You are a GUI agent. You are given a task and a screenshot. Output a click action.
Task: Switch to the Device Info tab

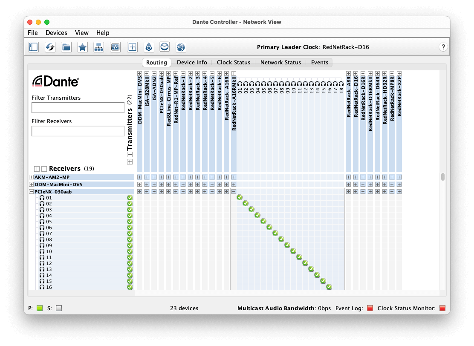(x=192, y=63)
